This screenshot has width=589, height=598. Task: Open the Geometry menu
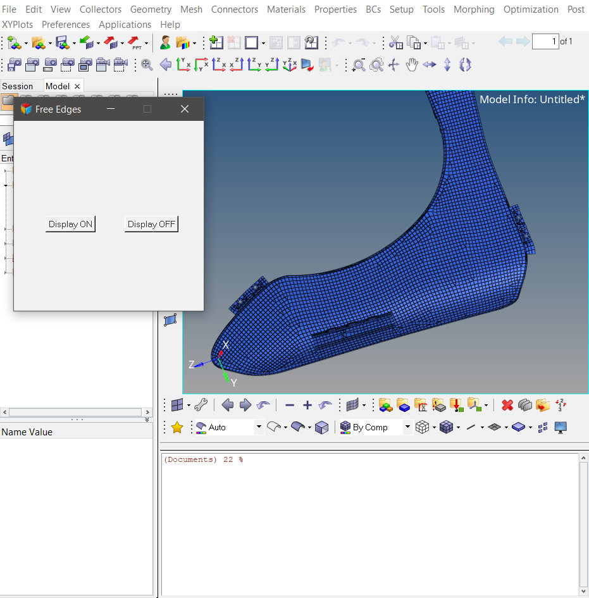coord(151,9)
